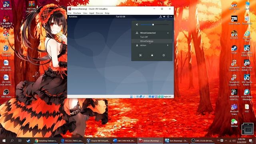Click the lock screen icon
Image resolution: width=256 pixels, height=144 pixels.
152,55
